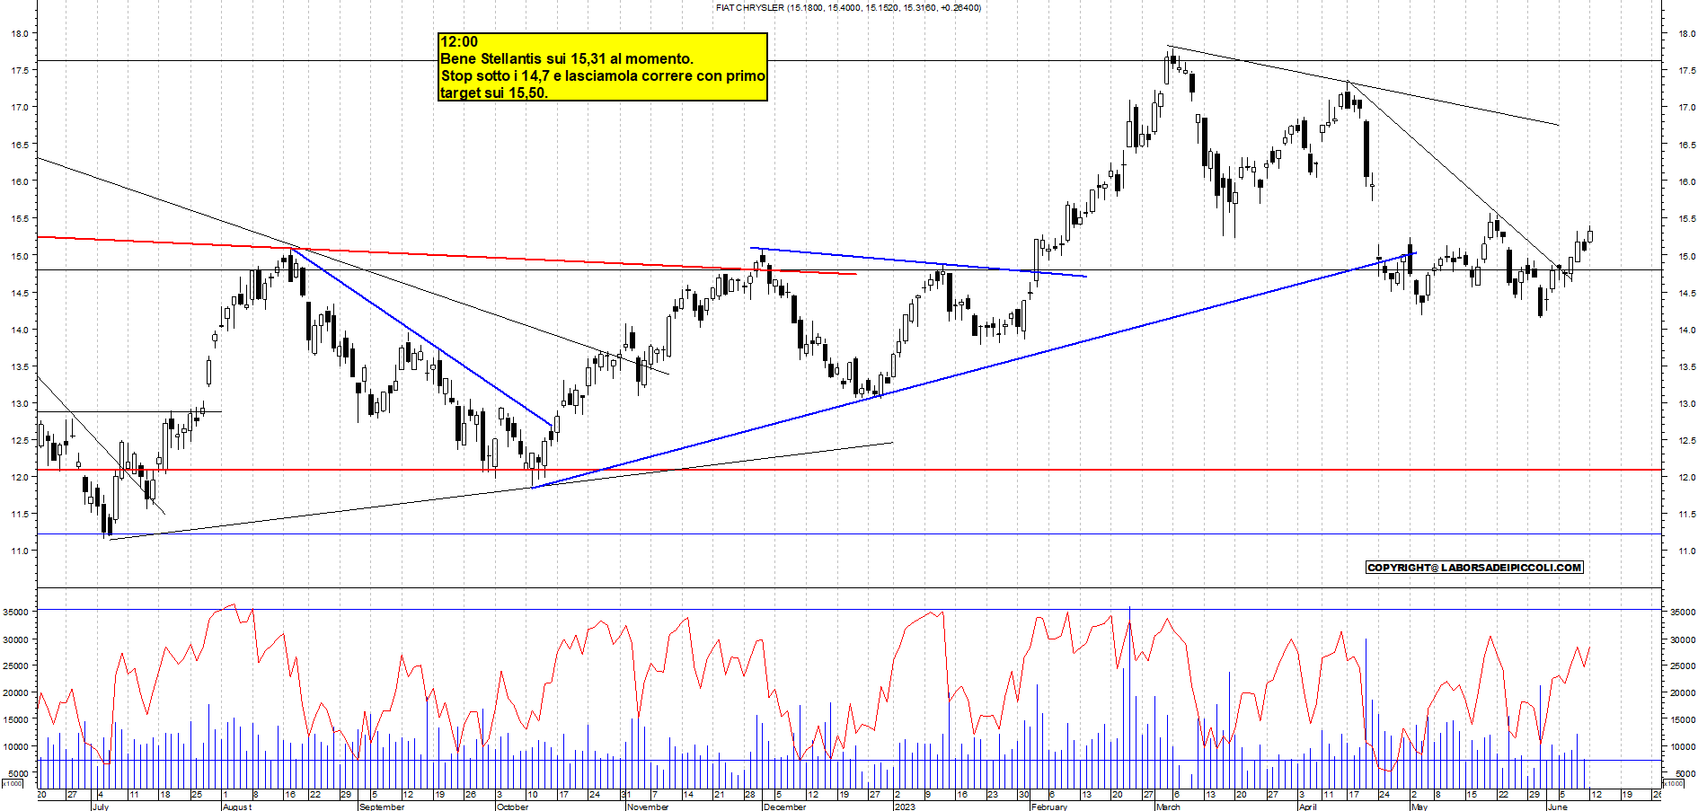Screen dimensions: 1698x811
Task: Click the 12.5 price label on right axis
Action: (1686, 440)
